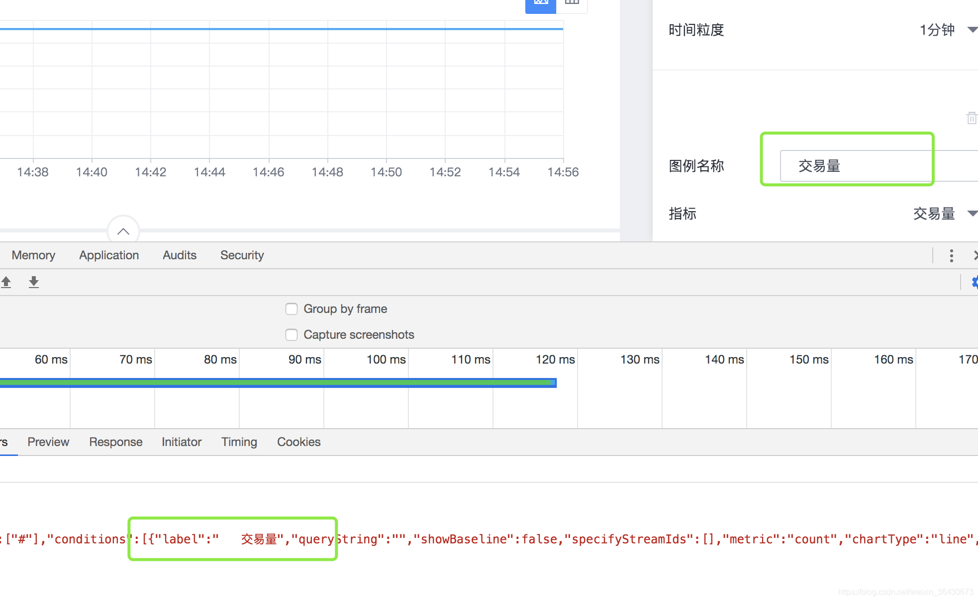Click the network request waterfall bar
The image size is (978, 601).
pyautogui.click(x=278, y=382)
